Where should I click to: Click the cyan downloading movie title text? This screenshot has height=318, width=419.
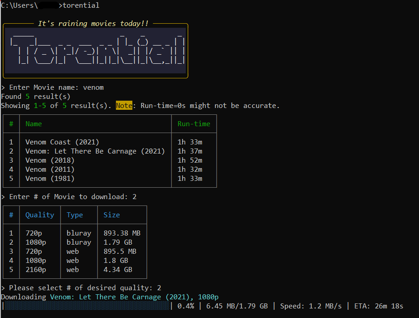(x=134, y=297)
